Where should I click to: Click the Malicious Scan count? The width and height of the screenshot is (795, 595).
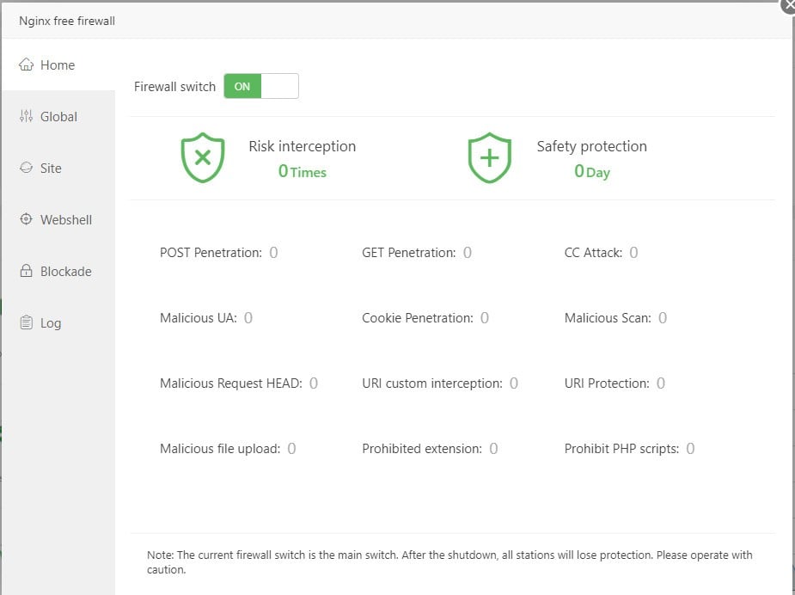click(x=663, y=318)
